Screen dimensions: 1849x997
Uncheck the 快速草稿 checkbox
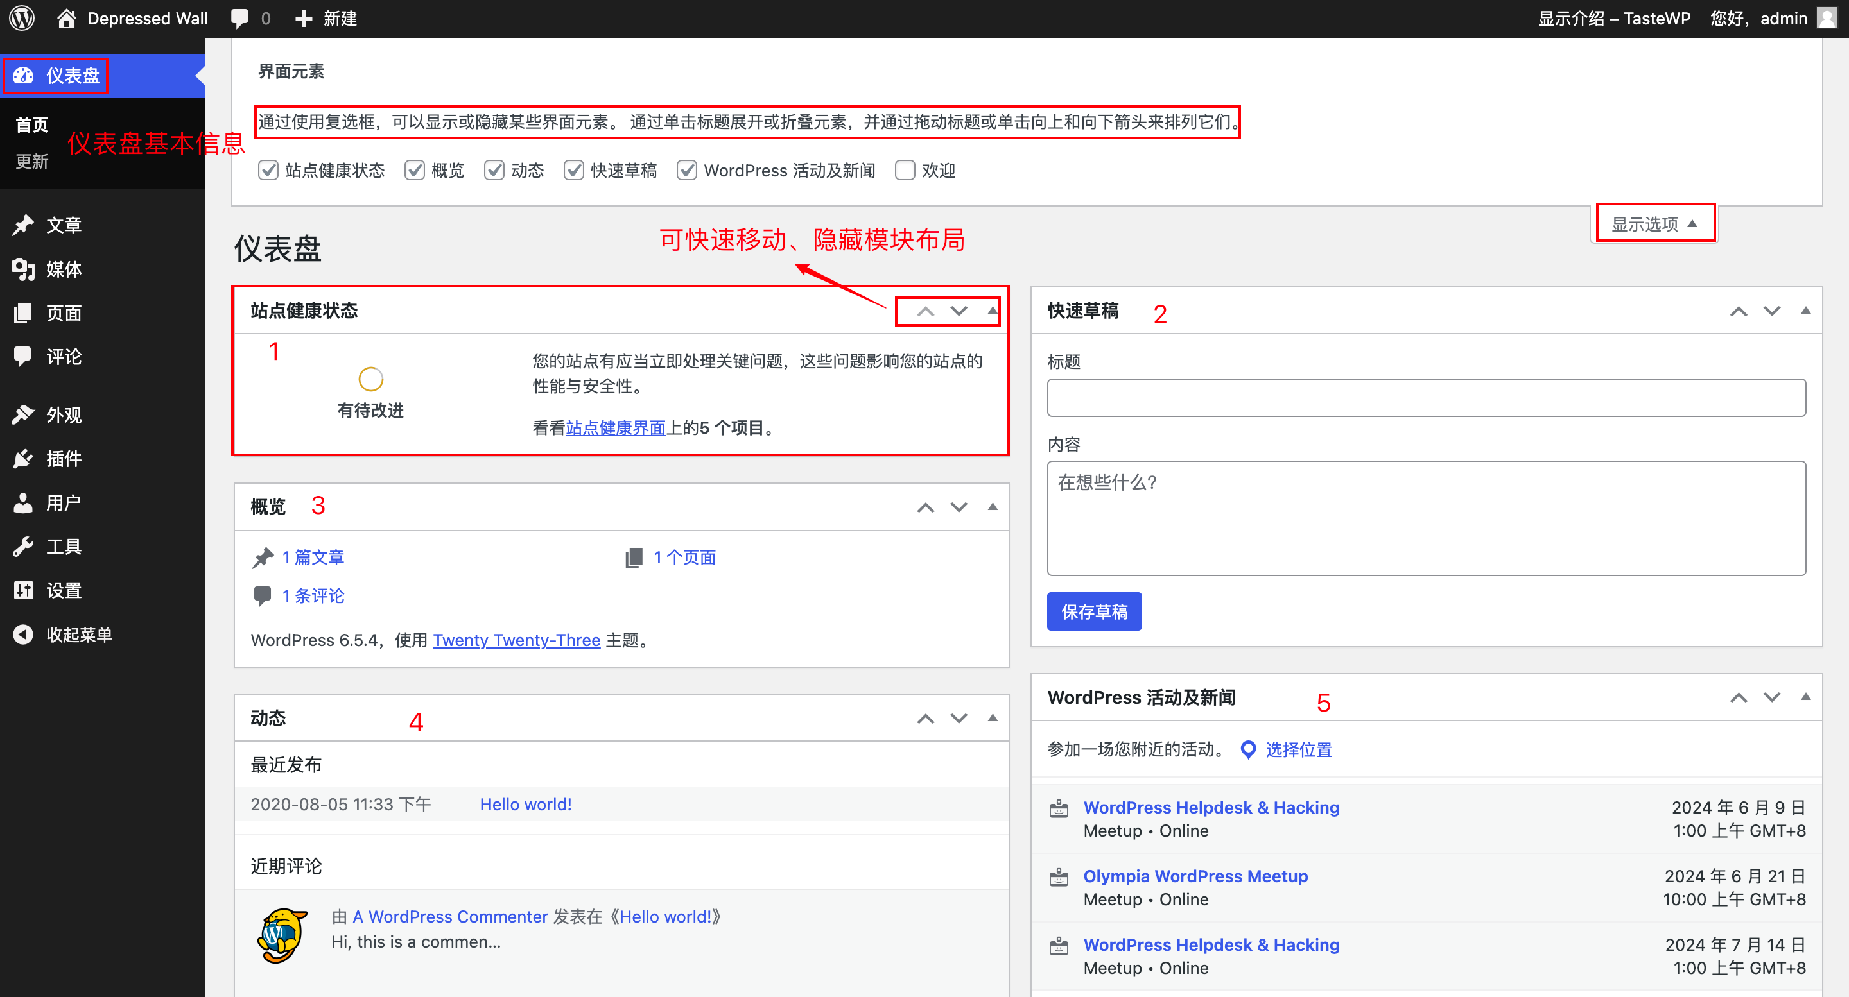click(x=573, y=171)
